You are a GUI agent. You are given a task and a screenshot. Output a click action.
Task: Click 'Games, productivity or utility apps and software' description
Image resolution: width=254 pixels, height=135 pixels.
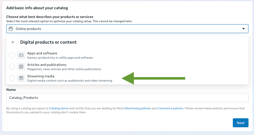[60, 58]
